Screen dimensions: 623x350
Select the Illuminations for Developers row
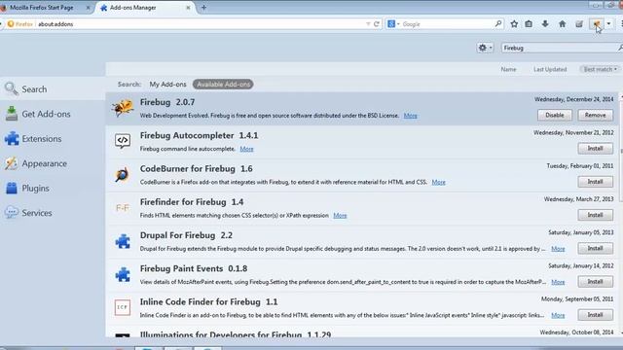click(362, 332)
